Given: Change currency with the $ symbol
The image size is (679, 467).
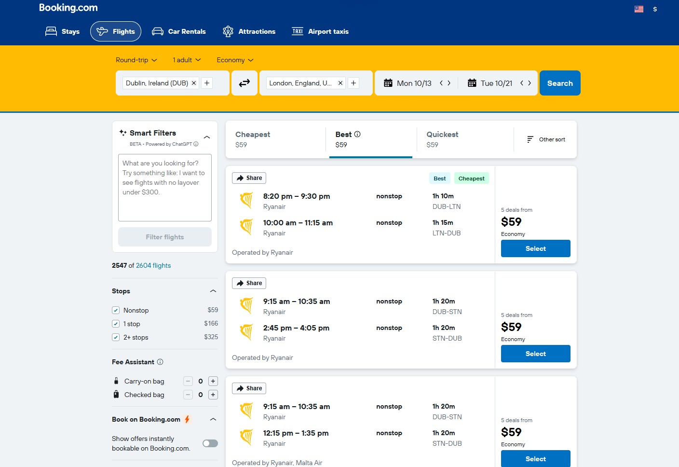Looking at the screenshot, I should tap(655, 9).
